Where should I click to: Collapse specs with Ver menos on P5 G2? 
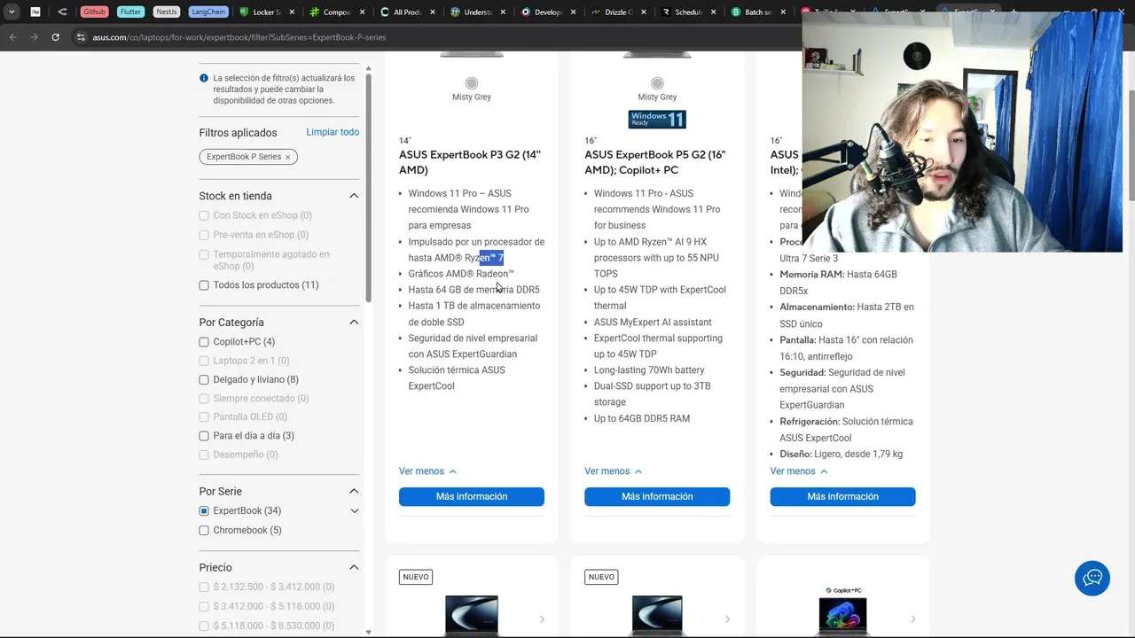[x=613, y=471]
